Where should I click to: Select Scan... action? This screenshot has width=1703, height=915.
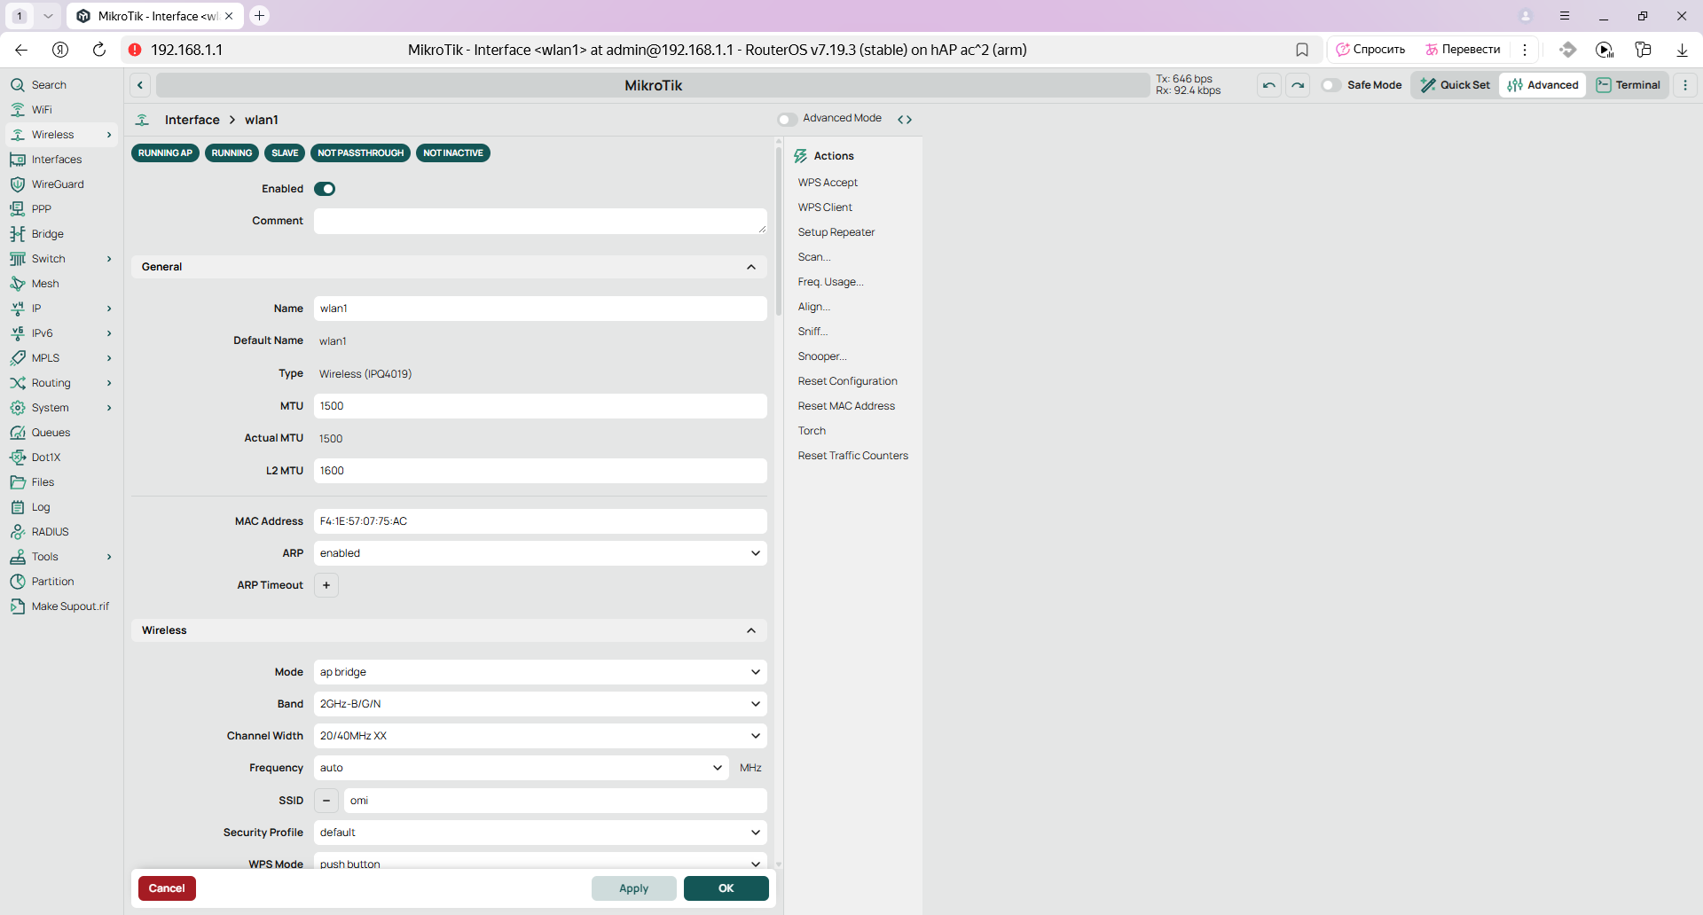click(814, 257)
